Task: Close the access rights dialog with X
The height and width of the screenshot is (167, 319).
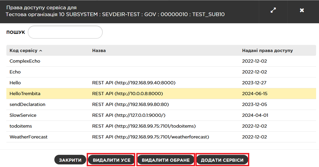Action: pyautogui.click(x=302, y=10)
